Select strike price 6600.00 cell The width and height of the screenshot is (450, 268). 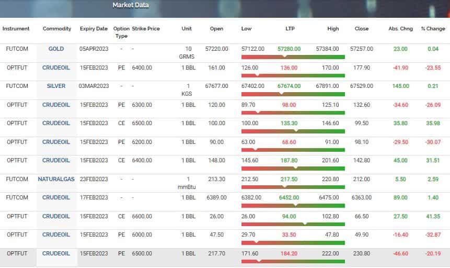point(142,216)
